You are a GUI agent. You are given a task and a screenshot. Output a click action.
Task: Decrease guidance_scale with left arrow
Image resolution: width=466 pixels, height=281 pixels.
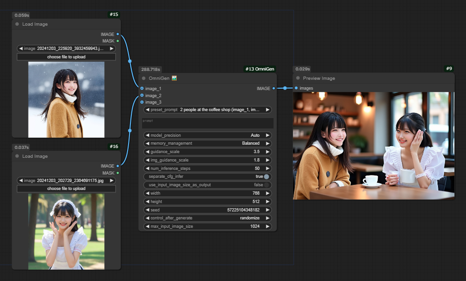coord(147,152)
